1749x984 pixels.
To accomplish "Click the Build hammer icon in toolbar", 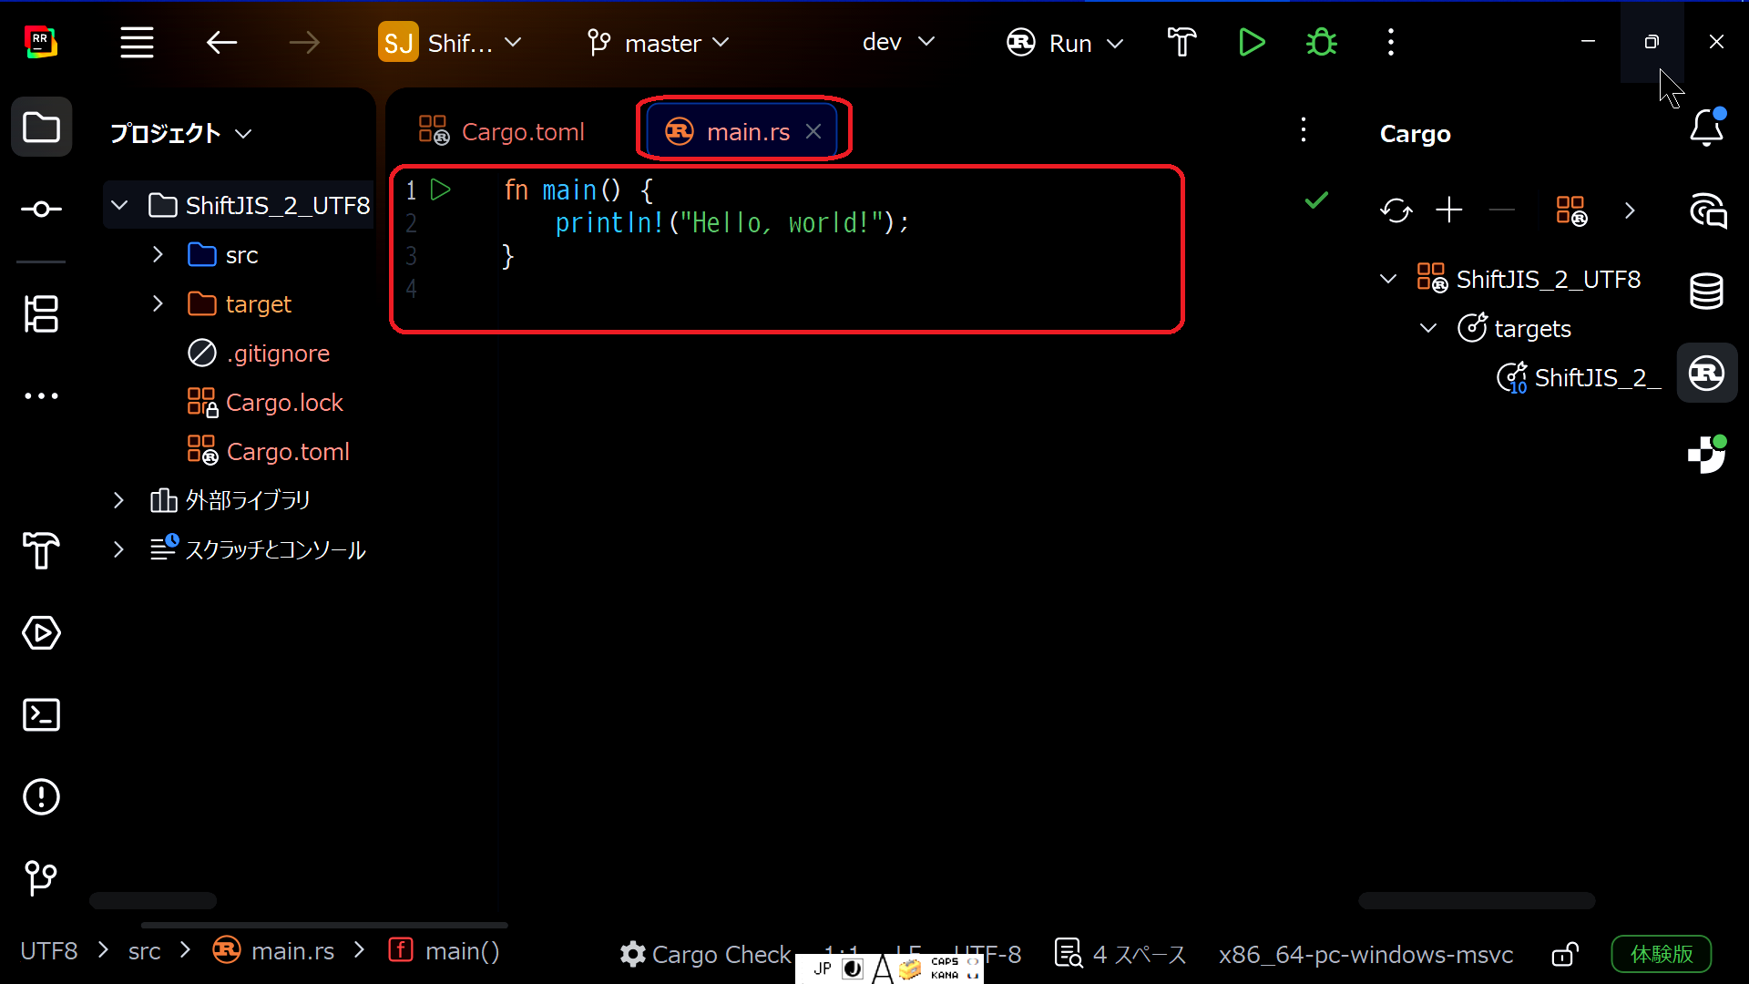I will tap(1181, 43).
